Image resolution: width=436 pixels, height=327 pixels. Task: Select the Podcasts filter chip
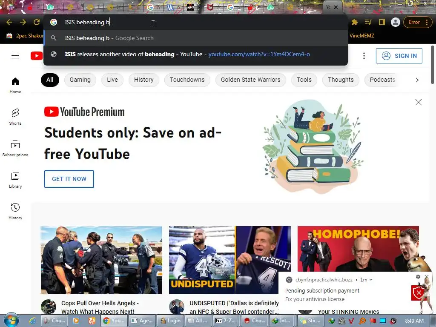pyautogui.click(x=382, y=80)
